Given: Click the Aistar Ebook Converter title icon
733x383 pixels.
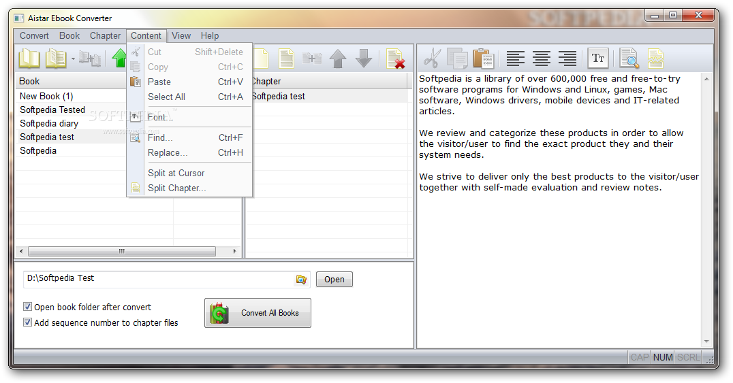Looking at the screenshot, I should pos(18,18).
